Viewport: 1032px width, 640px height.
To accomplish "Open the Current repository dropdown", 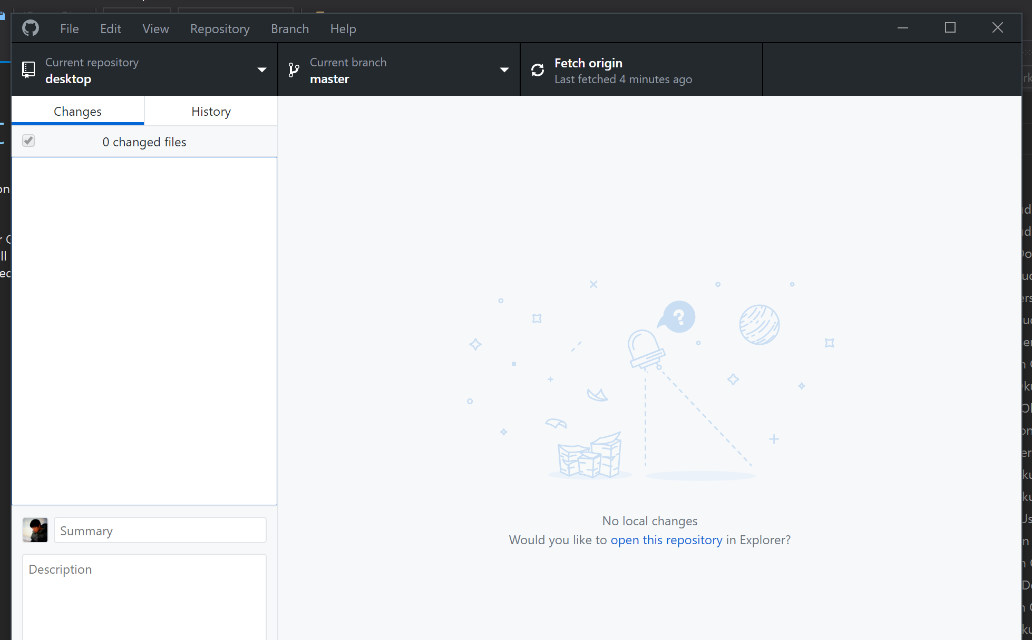I will (x=142, y=69).
